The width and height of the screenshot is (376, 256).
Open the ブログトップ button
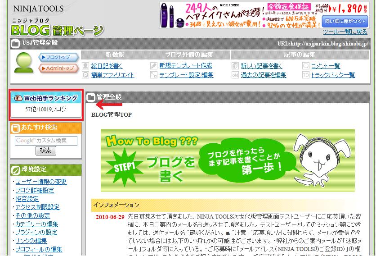(58, 57)
